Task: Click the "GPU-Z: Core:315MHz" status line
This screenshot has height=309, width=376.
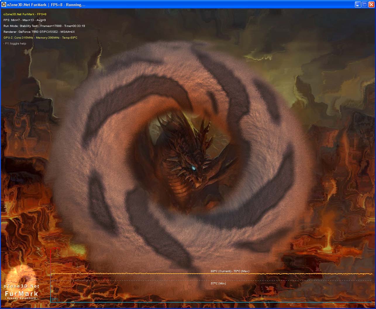Action: click(40, 37)
